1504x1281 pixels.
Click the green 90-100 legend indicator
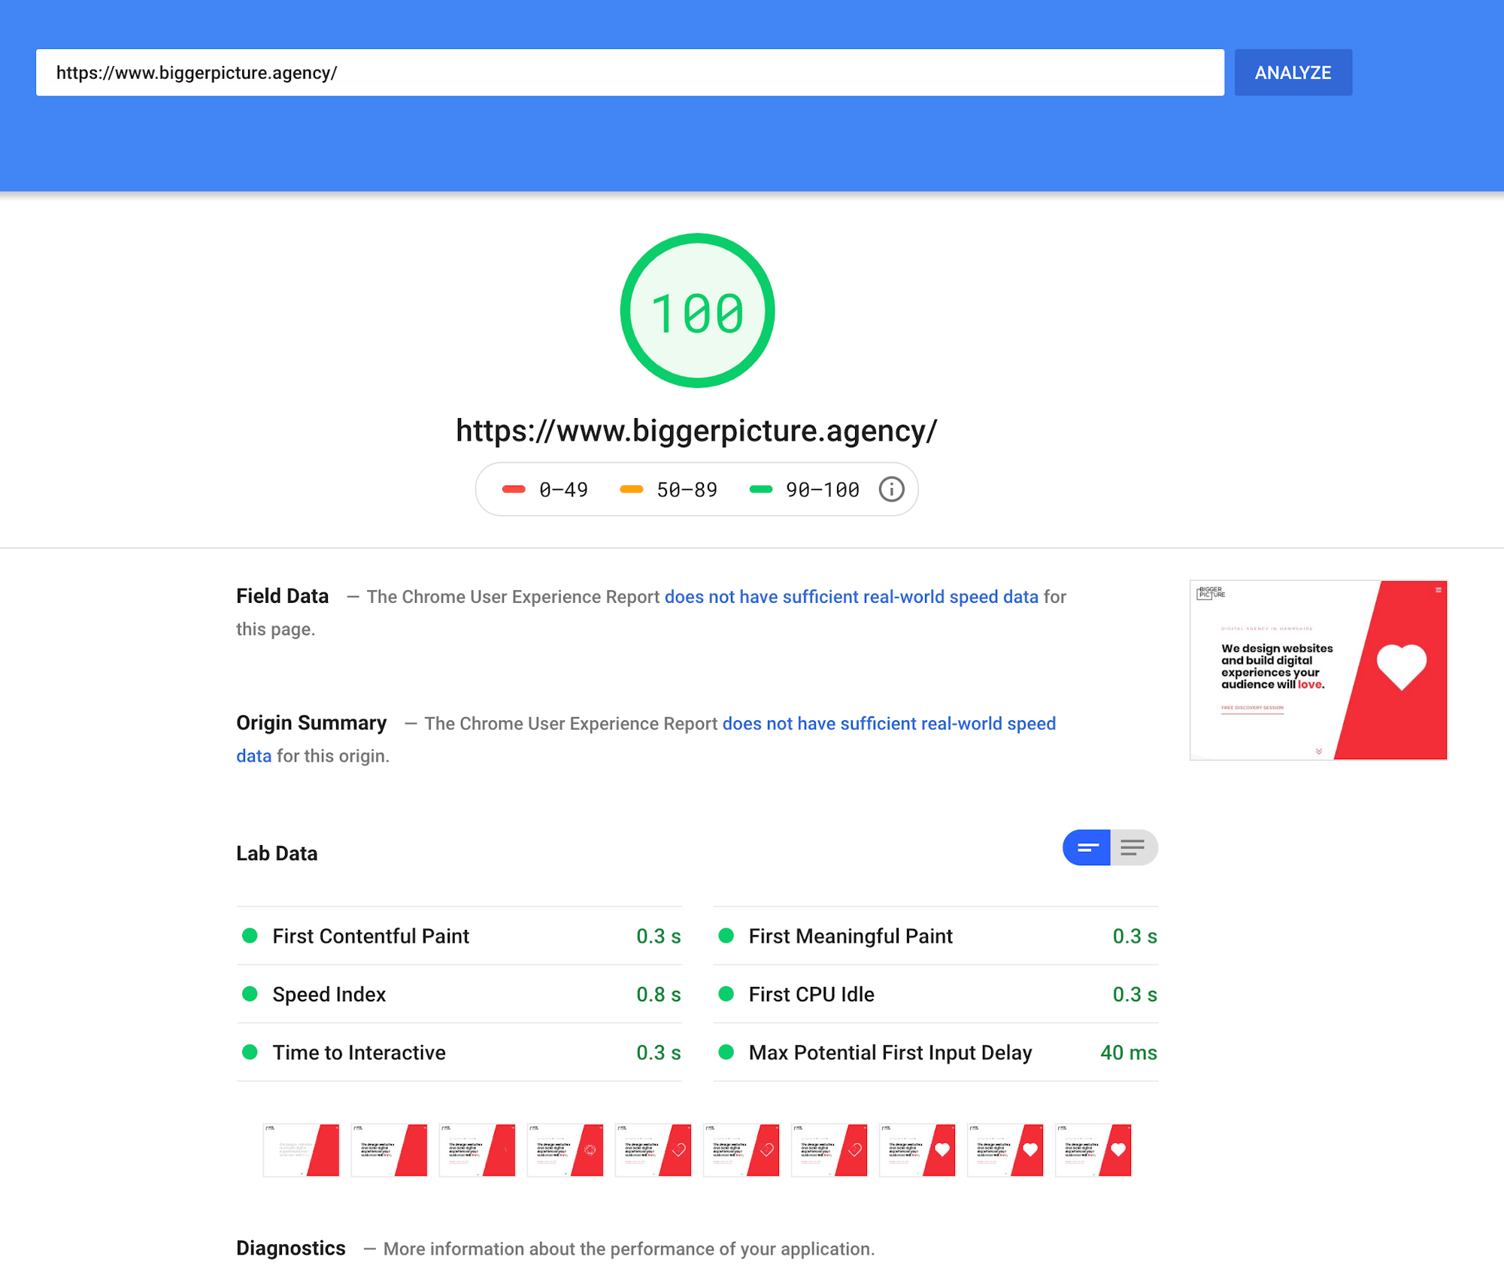coord(760,489)
